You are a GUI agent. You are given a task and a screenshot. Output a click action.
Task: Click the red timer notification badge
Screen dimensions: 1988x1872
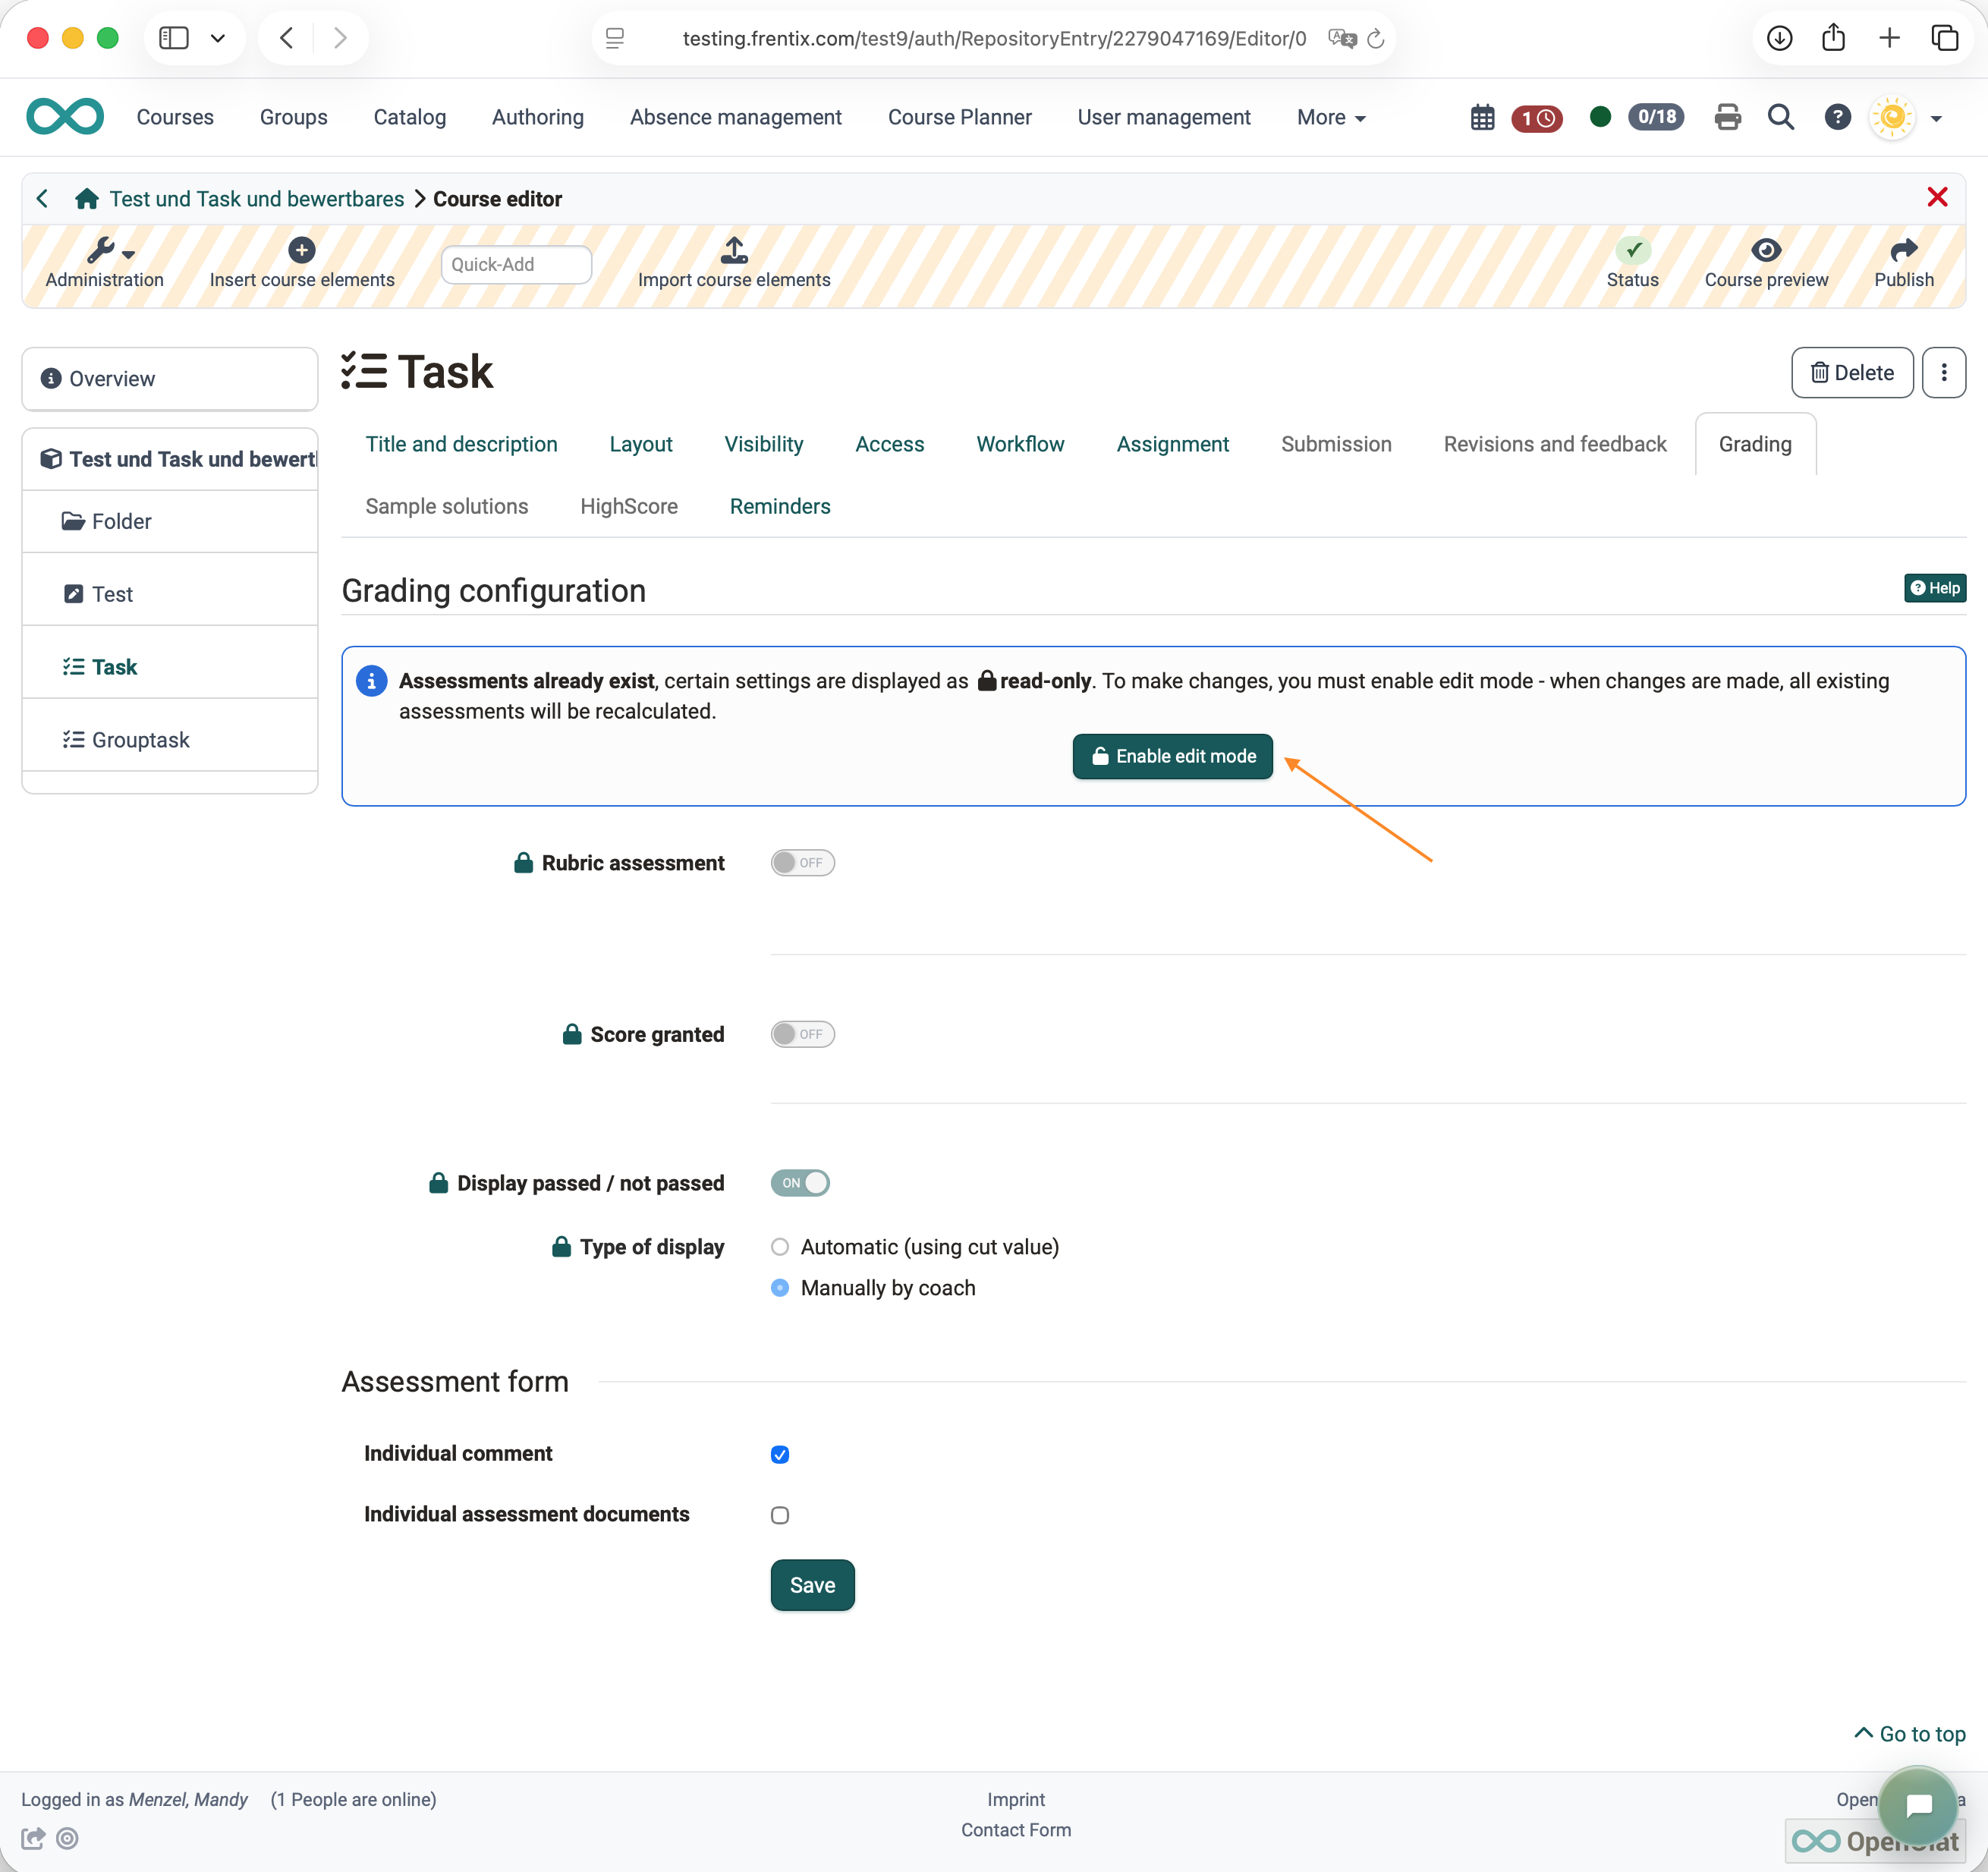[x=1537, y=118]
